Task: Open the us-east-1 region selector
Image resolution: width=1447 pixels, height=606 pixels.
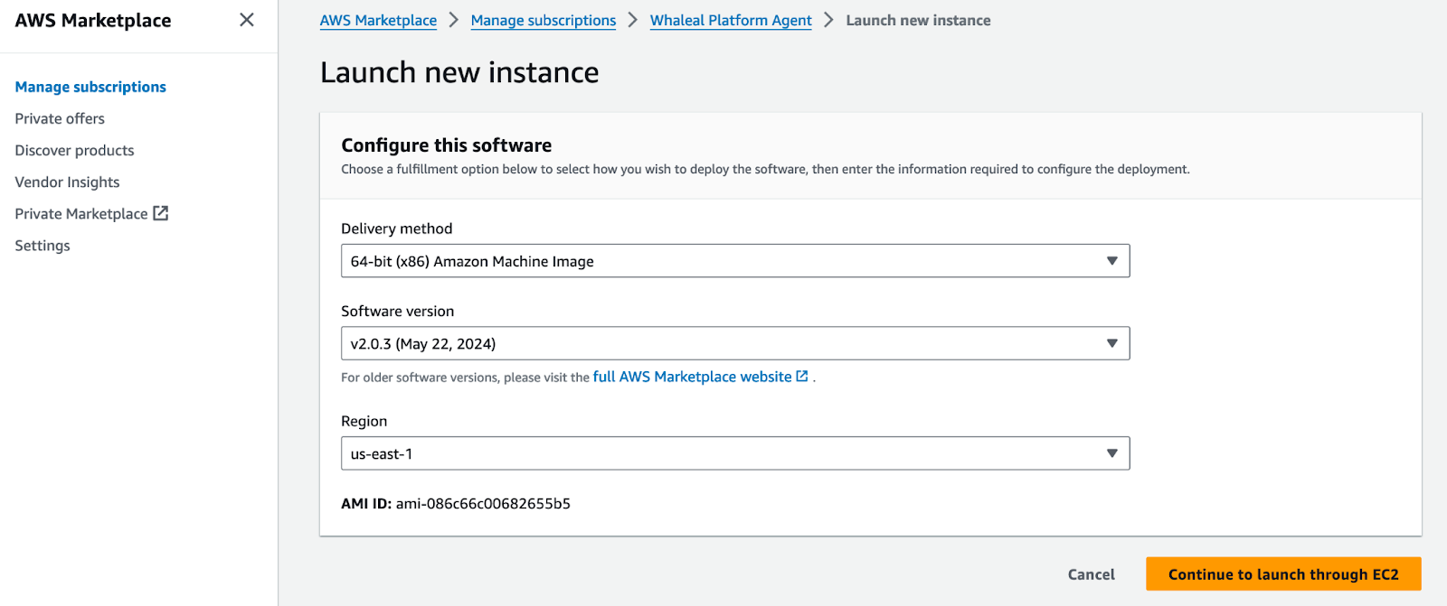Action: coord(723,453)
